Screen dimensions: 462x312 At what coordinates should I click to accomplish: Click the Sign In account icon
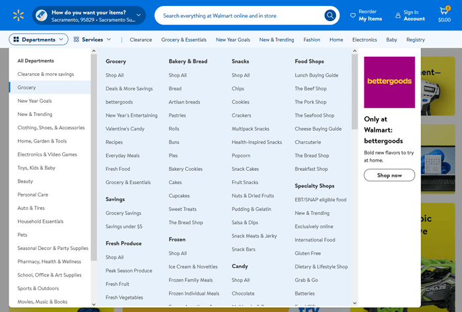(398, 15)
